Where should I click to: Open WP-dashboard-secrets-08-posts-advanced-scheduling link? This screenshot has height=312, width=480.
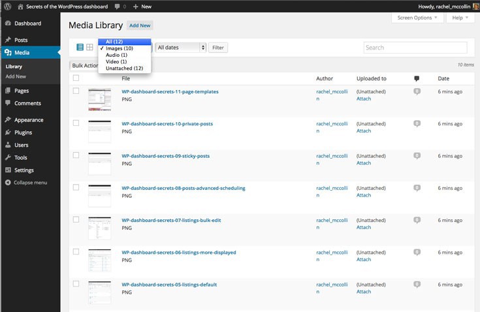tap(184, 188)
